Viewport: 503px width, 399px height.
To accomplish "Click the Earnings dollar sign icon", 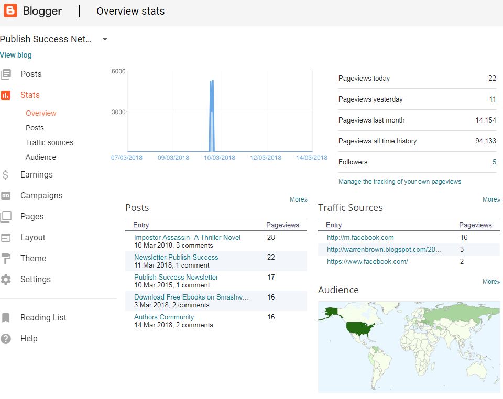I will [6, 175].
